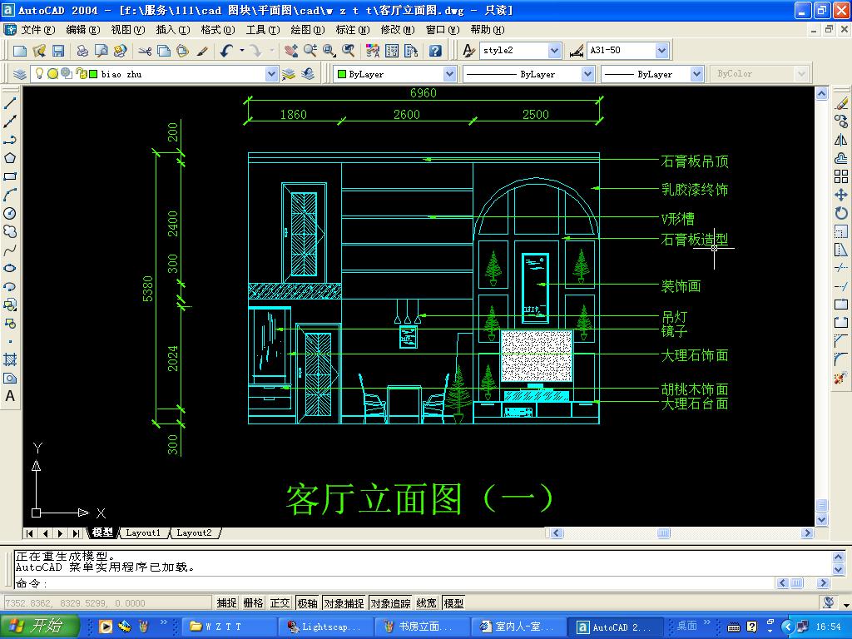This screenshot has width=852, height=639.
Task: Toggle 对象追踪 object tracking
Action: (x=391, y=603)
